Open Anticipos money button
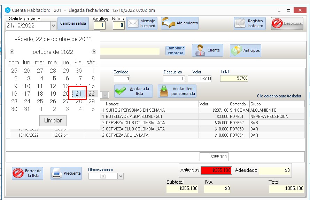This screenshot has height=200, width=310. tap(245, 50)
